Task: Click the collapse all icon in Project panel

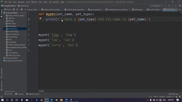Action: tap(17, 9)
